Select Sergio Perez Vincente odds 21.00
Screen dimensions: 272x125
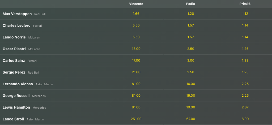(136, 72)
